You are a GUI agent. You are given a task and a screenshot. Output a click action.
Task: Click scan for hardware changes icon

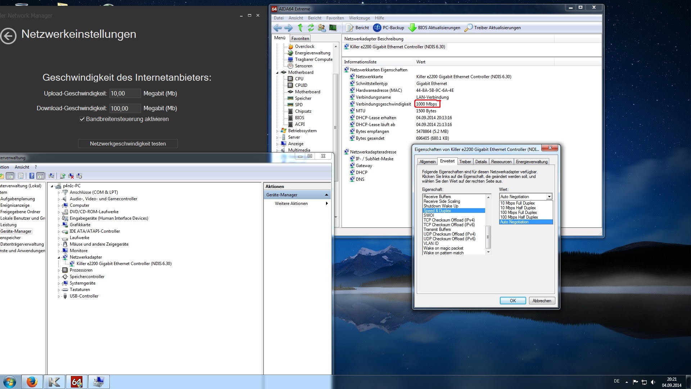pyautogui.click(x=51, y=176)
